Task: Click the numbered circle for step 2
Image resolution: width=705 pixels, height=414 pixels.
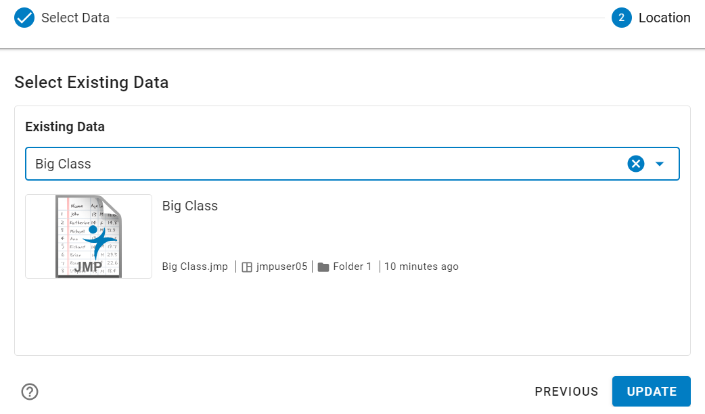Action: 621,18
